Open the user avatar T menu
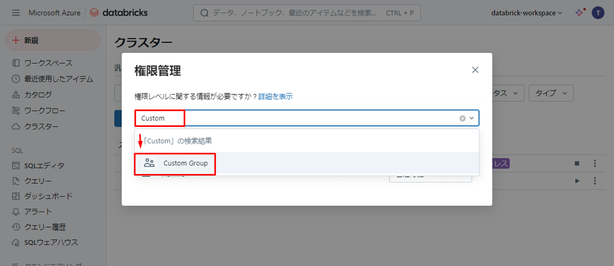The image size is (614, 266). (598, 13)
